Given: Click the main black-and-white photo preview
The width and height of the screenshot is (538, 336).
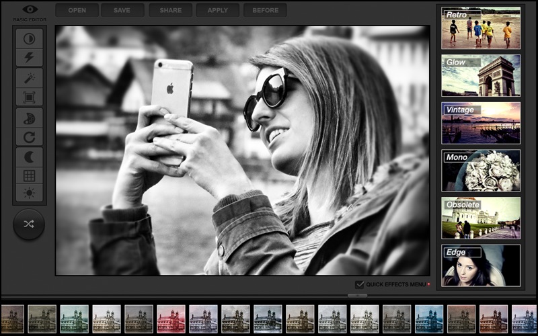Looking at the screenshot, I should click(x=243, y=151).
